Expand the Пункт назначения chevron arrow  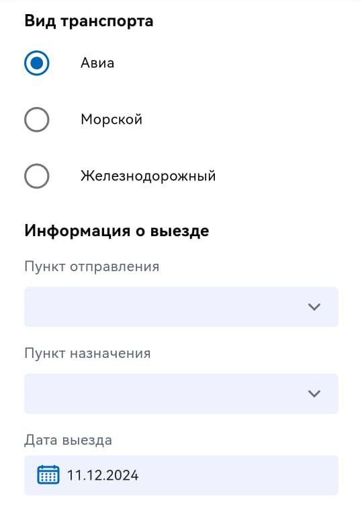tap(314, 394)
